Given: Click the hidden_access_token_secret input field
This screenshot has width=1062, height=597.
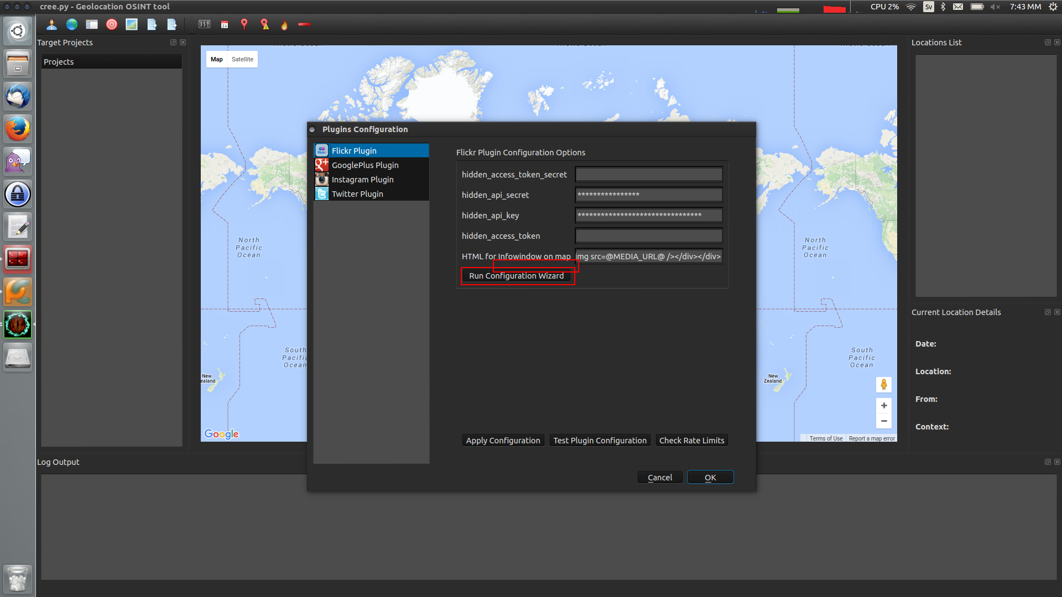Looking at the screenshot, I should point(649,175).
